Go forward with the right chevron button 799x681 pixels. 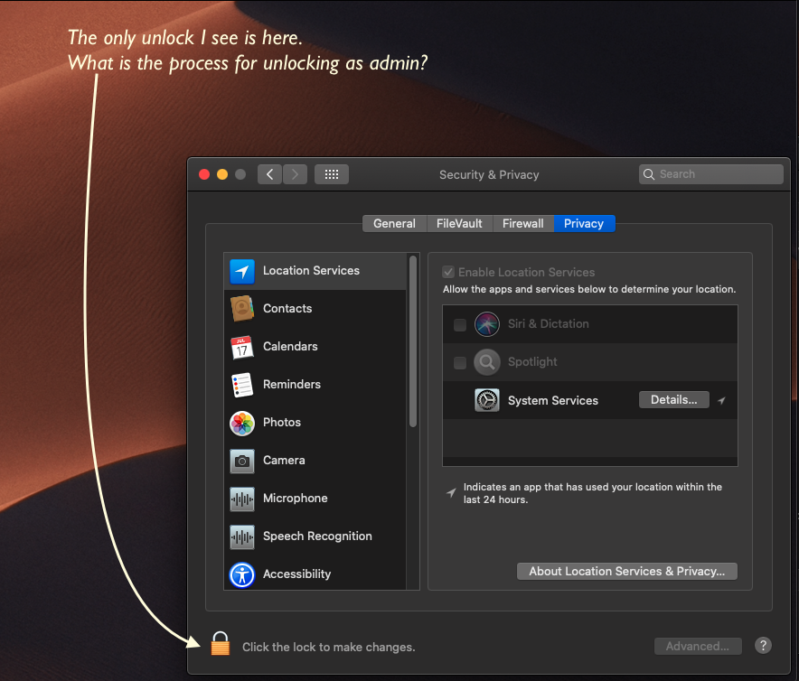[295, 174]
